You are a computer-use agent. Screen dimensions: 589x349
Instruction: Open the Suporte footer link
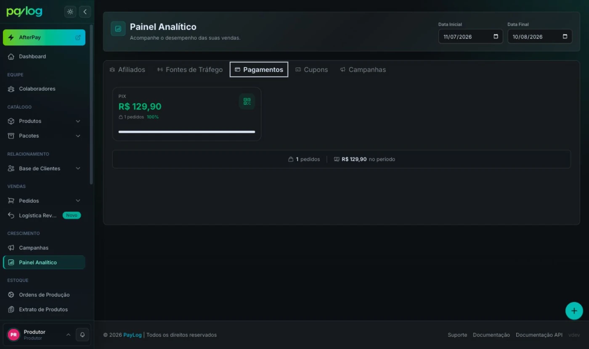pyautogui.click(x=457, y=335)
